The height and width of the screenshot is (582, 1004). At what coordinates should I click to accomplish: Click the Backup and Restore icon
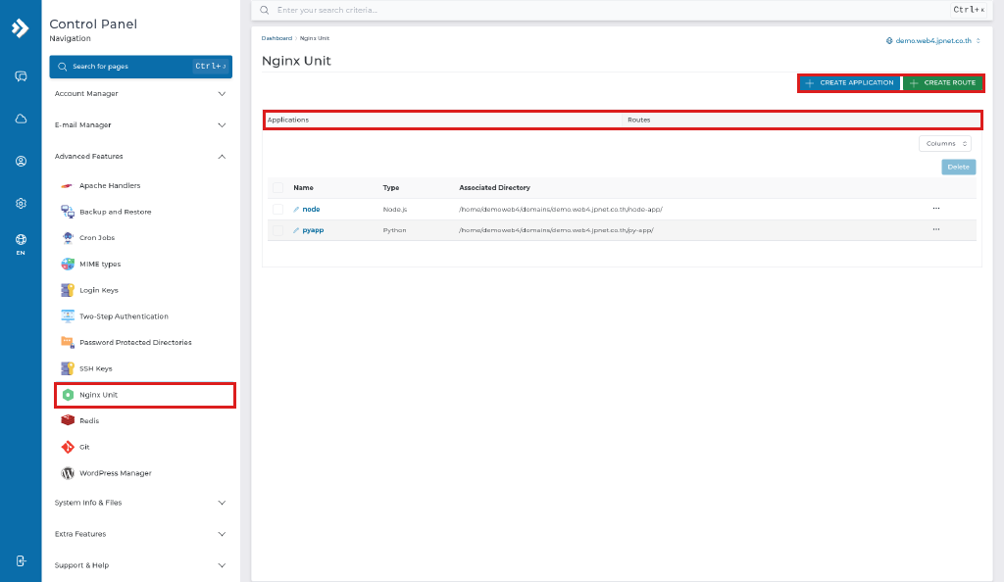(x=68, y=212)
